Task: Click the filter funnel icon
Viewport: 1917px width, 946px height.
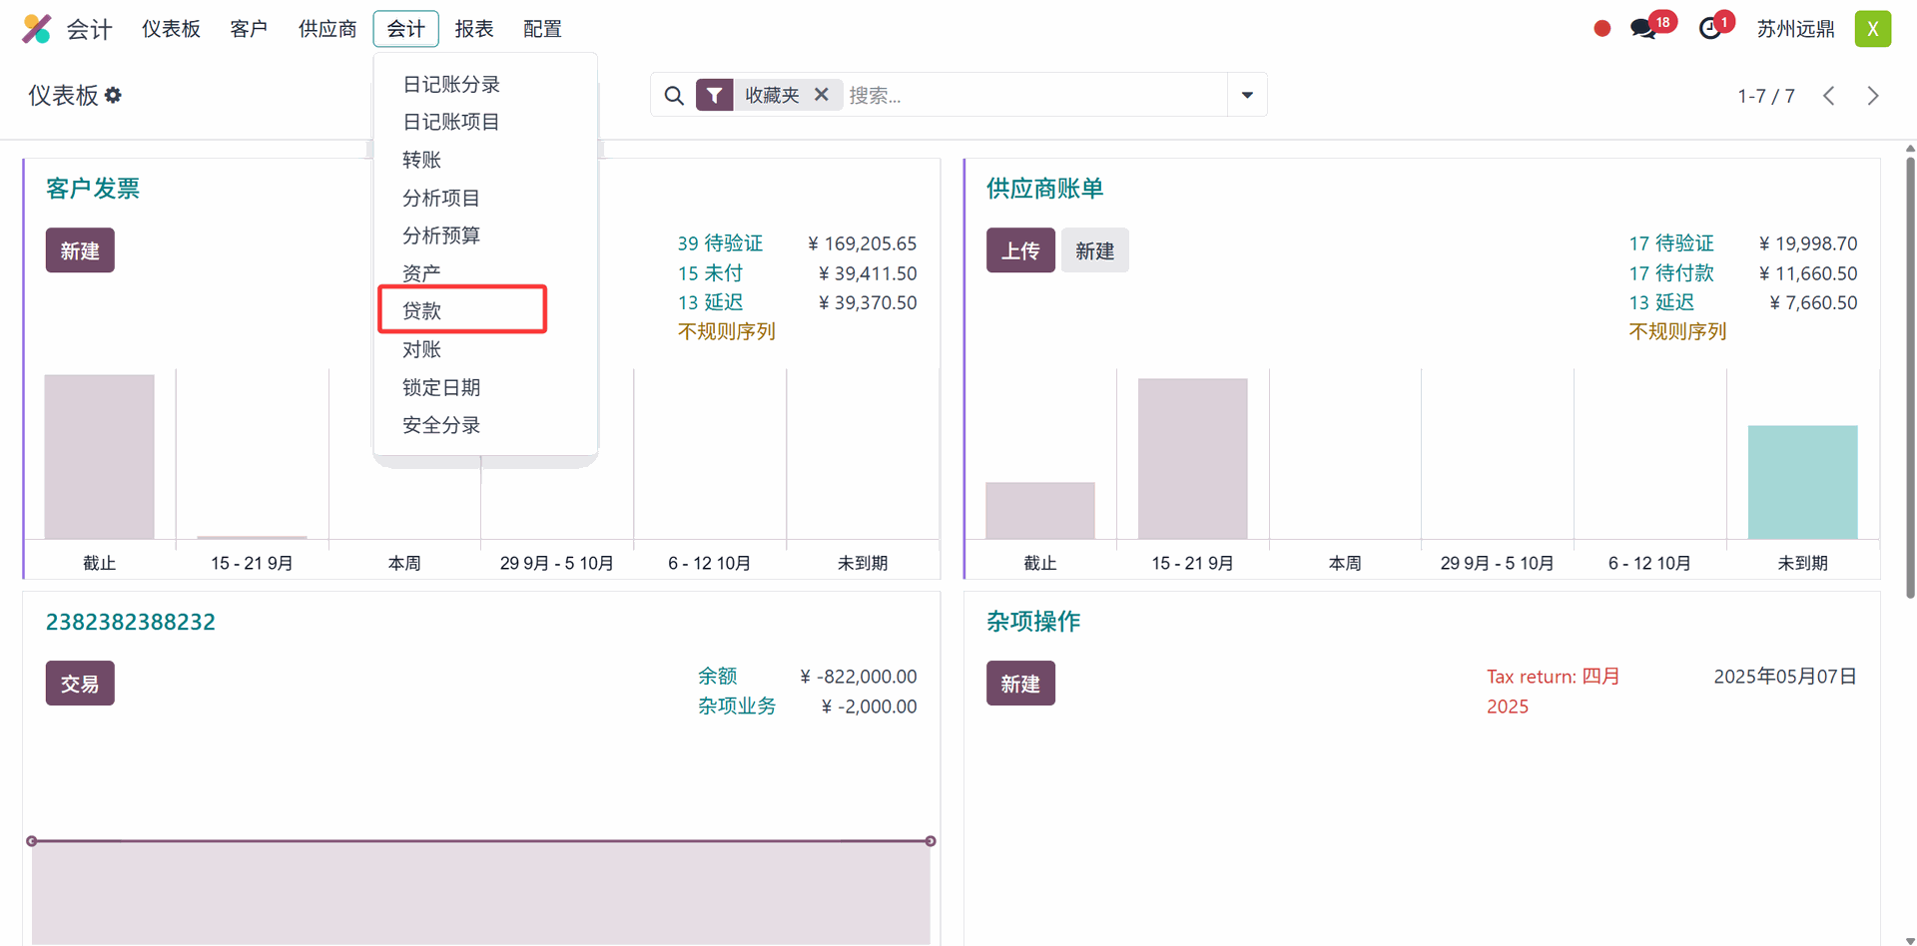Action: tap(715, 95)
